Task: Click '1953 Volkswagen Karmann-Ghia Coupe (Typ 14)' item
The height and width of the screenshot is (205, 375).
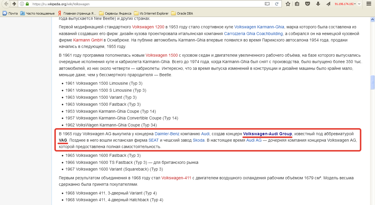Action: (110, 111)
